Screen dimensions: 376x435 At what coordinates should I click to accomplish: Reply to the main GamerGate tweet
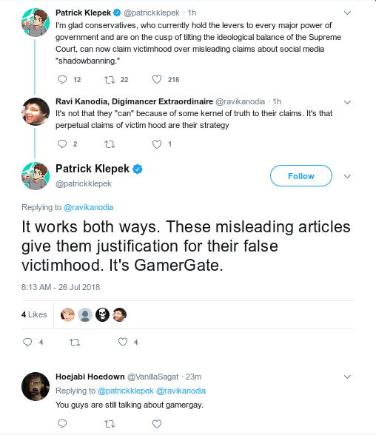point(27,342)
